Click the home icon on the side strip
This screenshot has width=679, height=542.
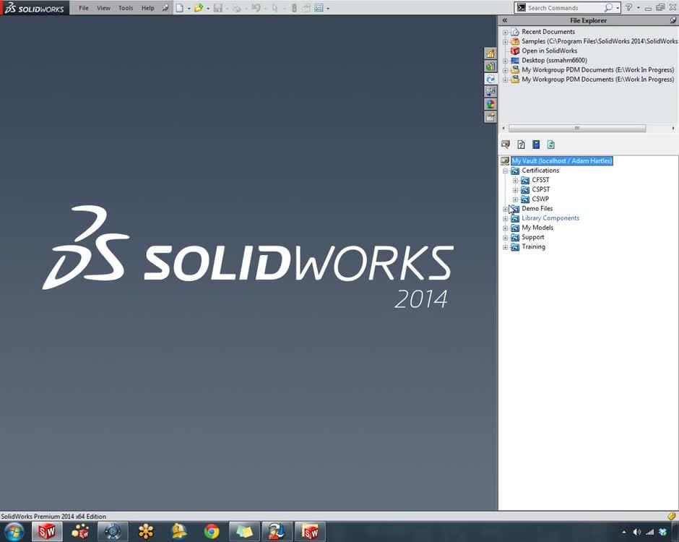(x=490, y=53)
